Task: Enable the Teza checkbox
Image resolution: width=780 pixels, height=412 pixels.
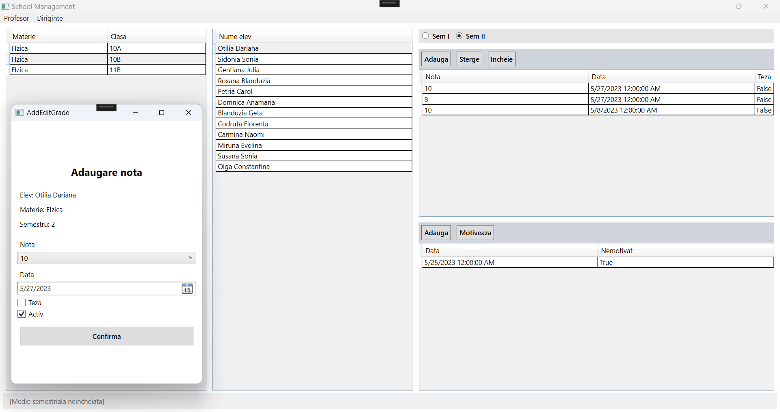Action: coord(22,302)
